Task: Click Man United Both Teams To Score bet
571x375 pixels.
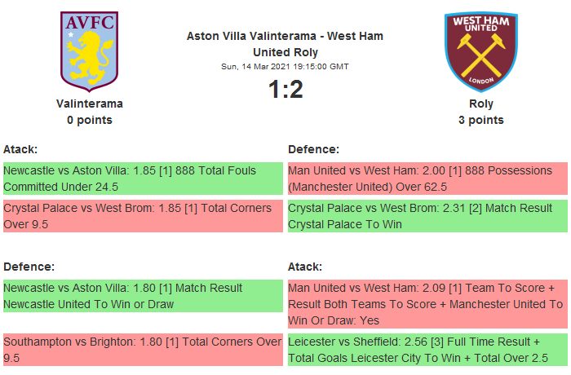Action: [x=427, y=303]
